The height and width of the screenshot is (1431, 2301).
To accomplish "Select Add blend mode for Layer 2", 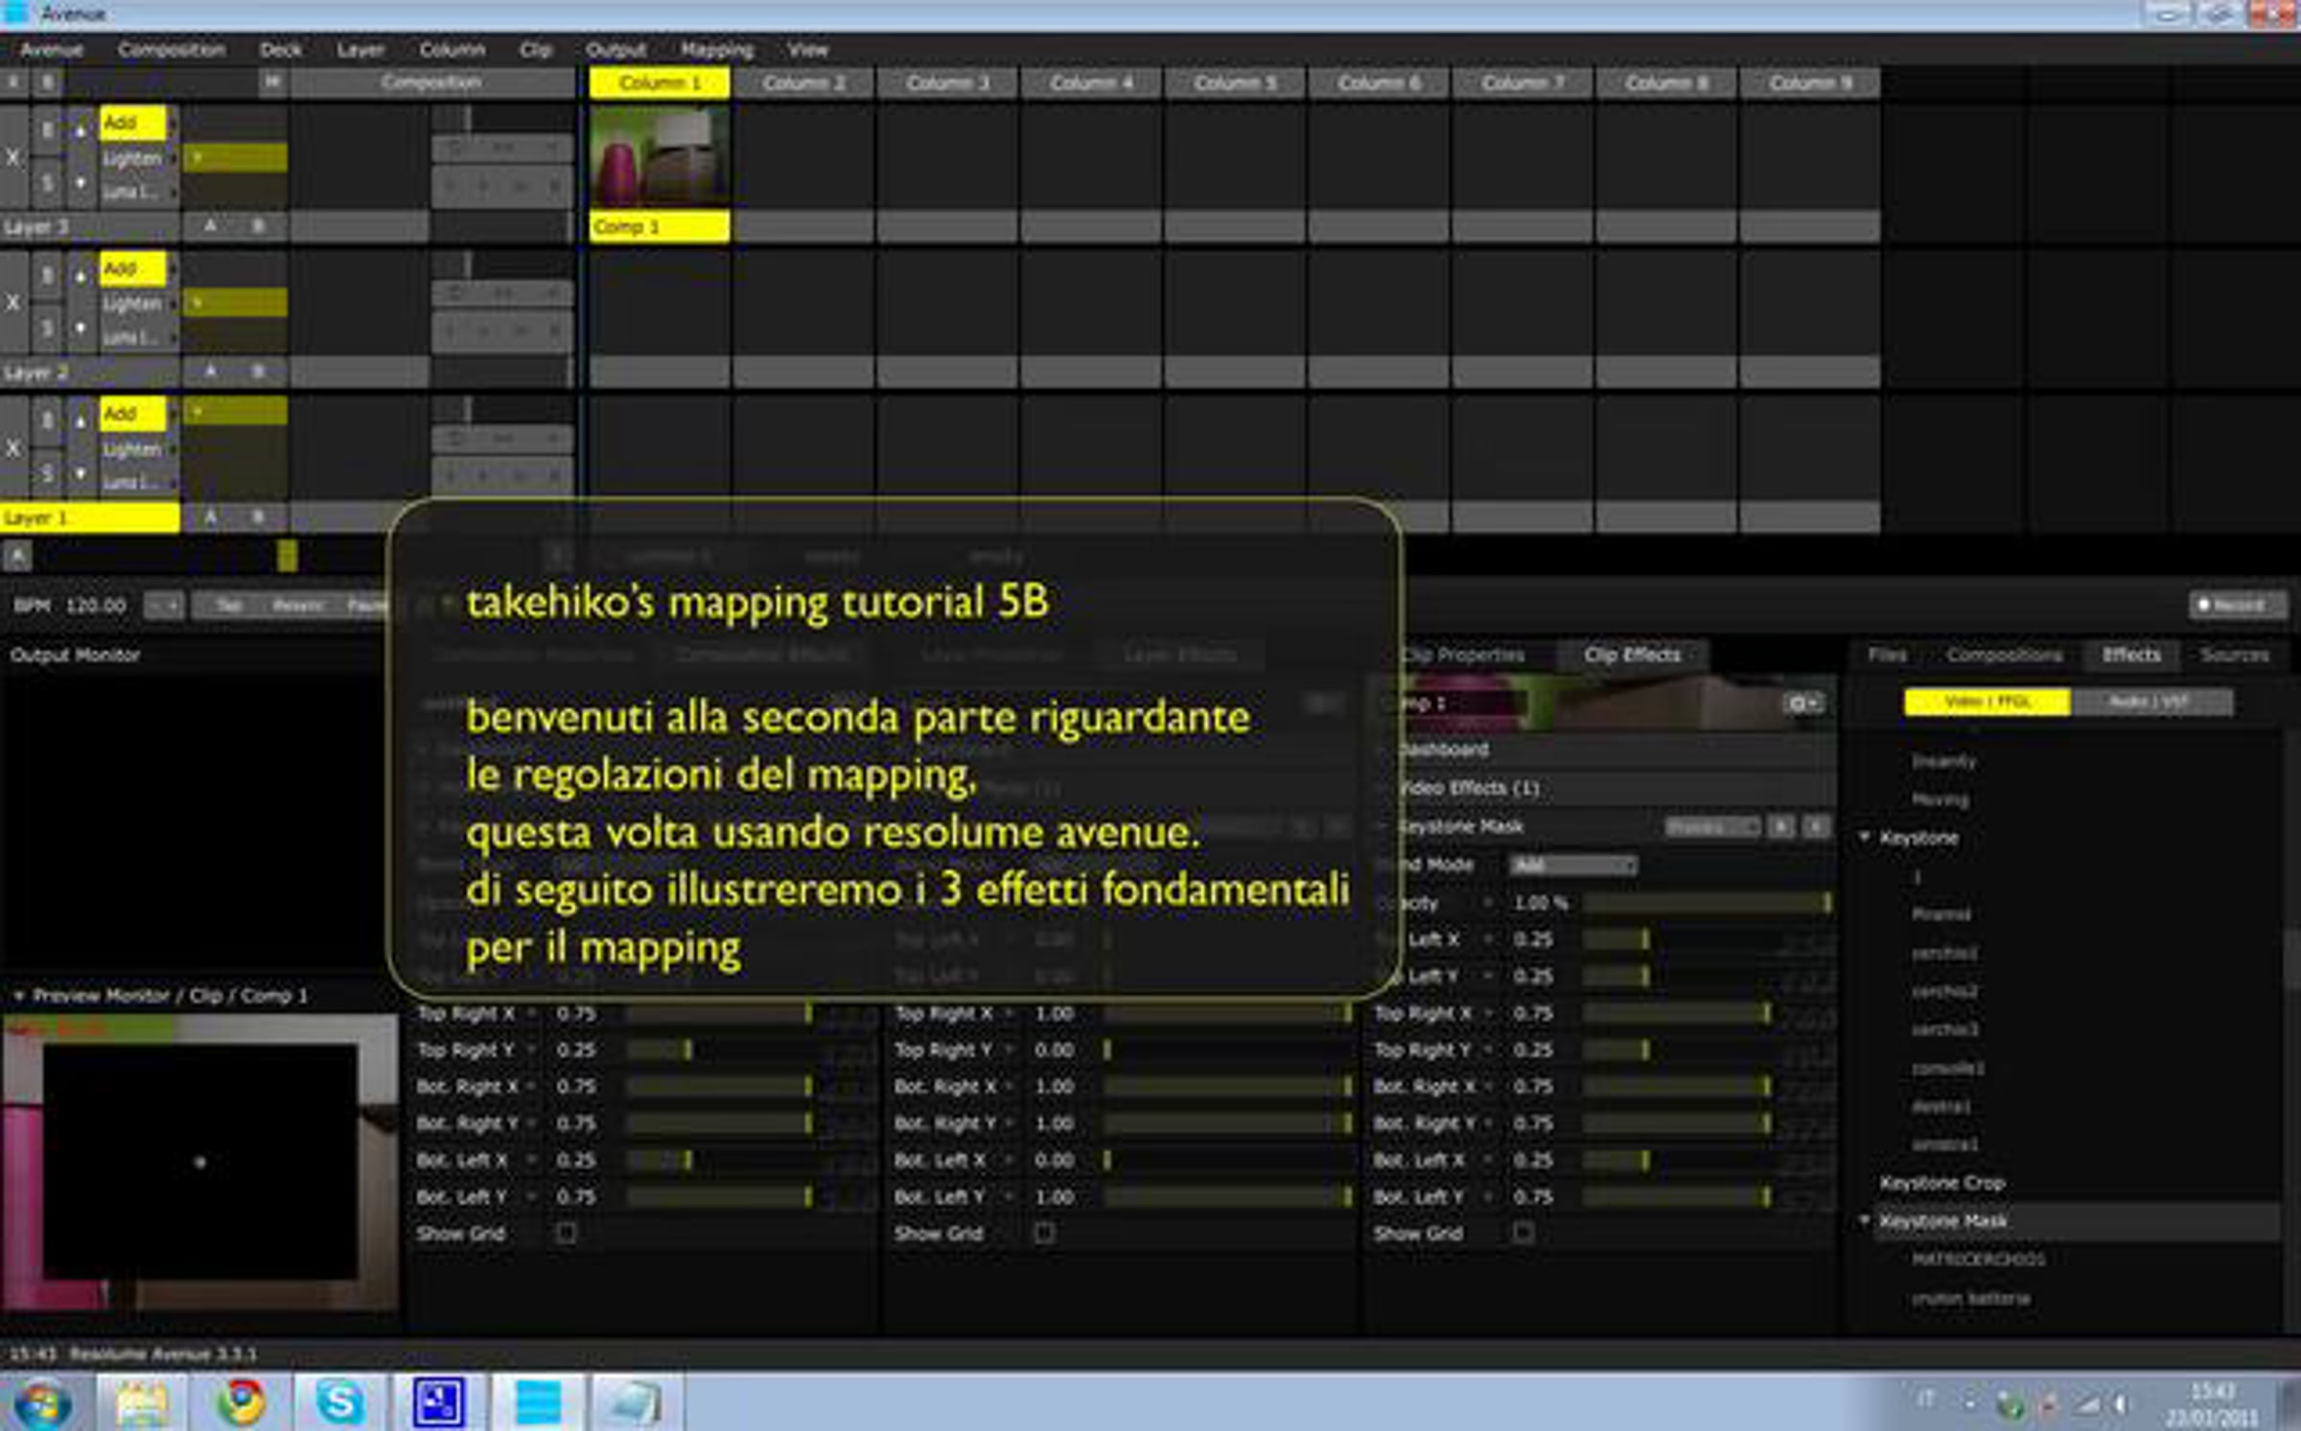I will pos(132,268).
